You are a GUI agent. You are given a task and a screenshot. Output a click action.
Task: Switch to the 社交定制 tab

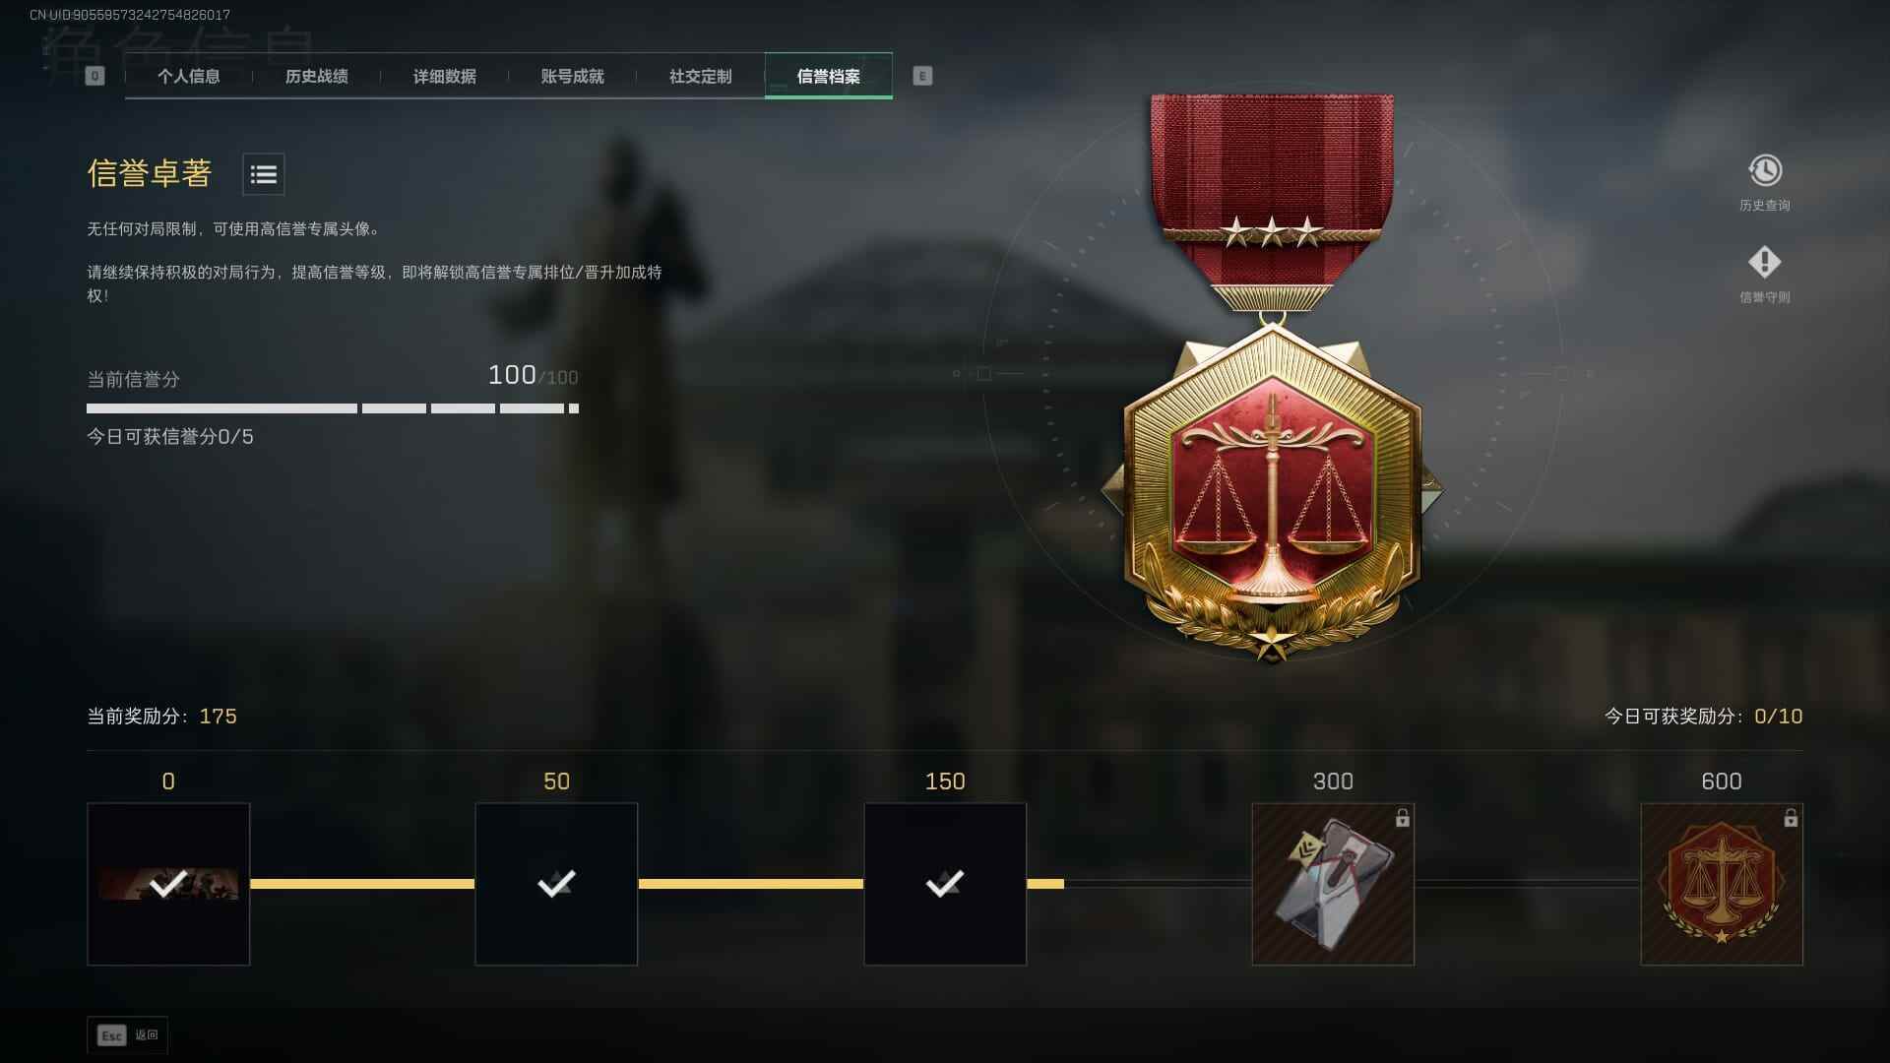point(701,76)
